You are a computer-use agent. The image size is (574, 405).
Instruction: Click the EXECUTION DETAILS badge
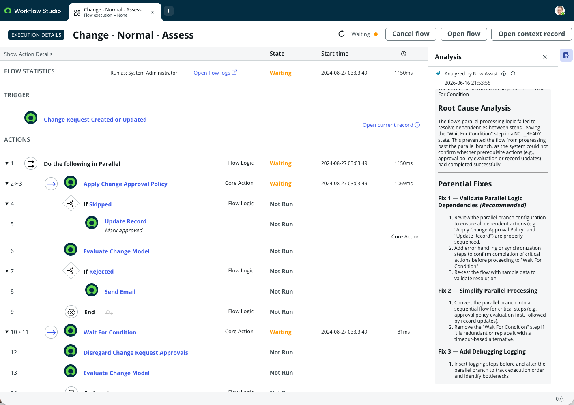(37, 35)
